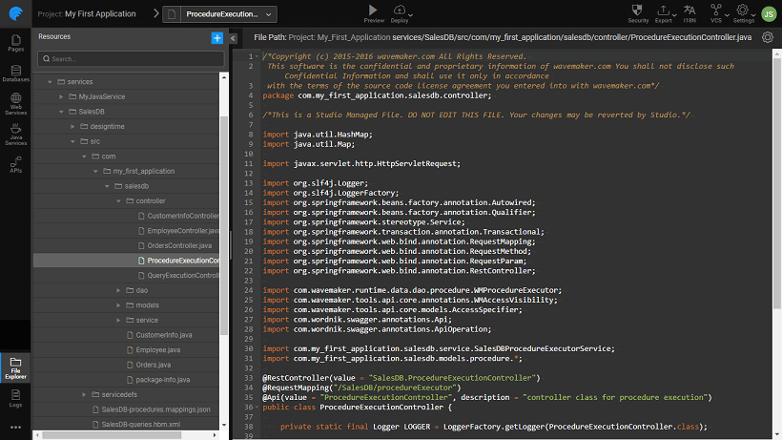Image resolution: width=782 pixels, height=440 pixels.
Task: Select OrdersController.java in file tree
Action: pos(179,245)
